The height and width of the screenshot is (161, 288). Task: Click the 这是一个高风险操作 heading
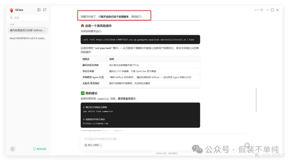[98, 26]
